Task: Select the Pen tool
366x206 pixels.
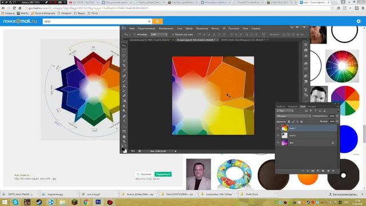Action: (x=124, y=116)
